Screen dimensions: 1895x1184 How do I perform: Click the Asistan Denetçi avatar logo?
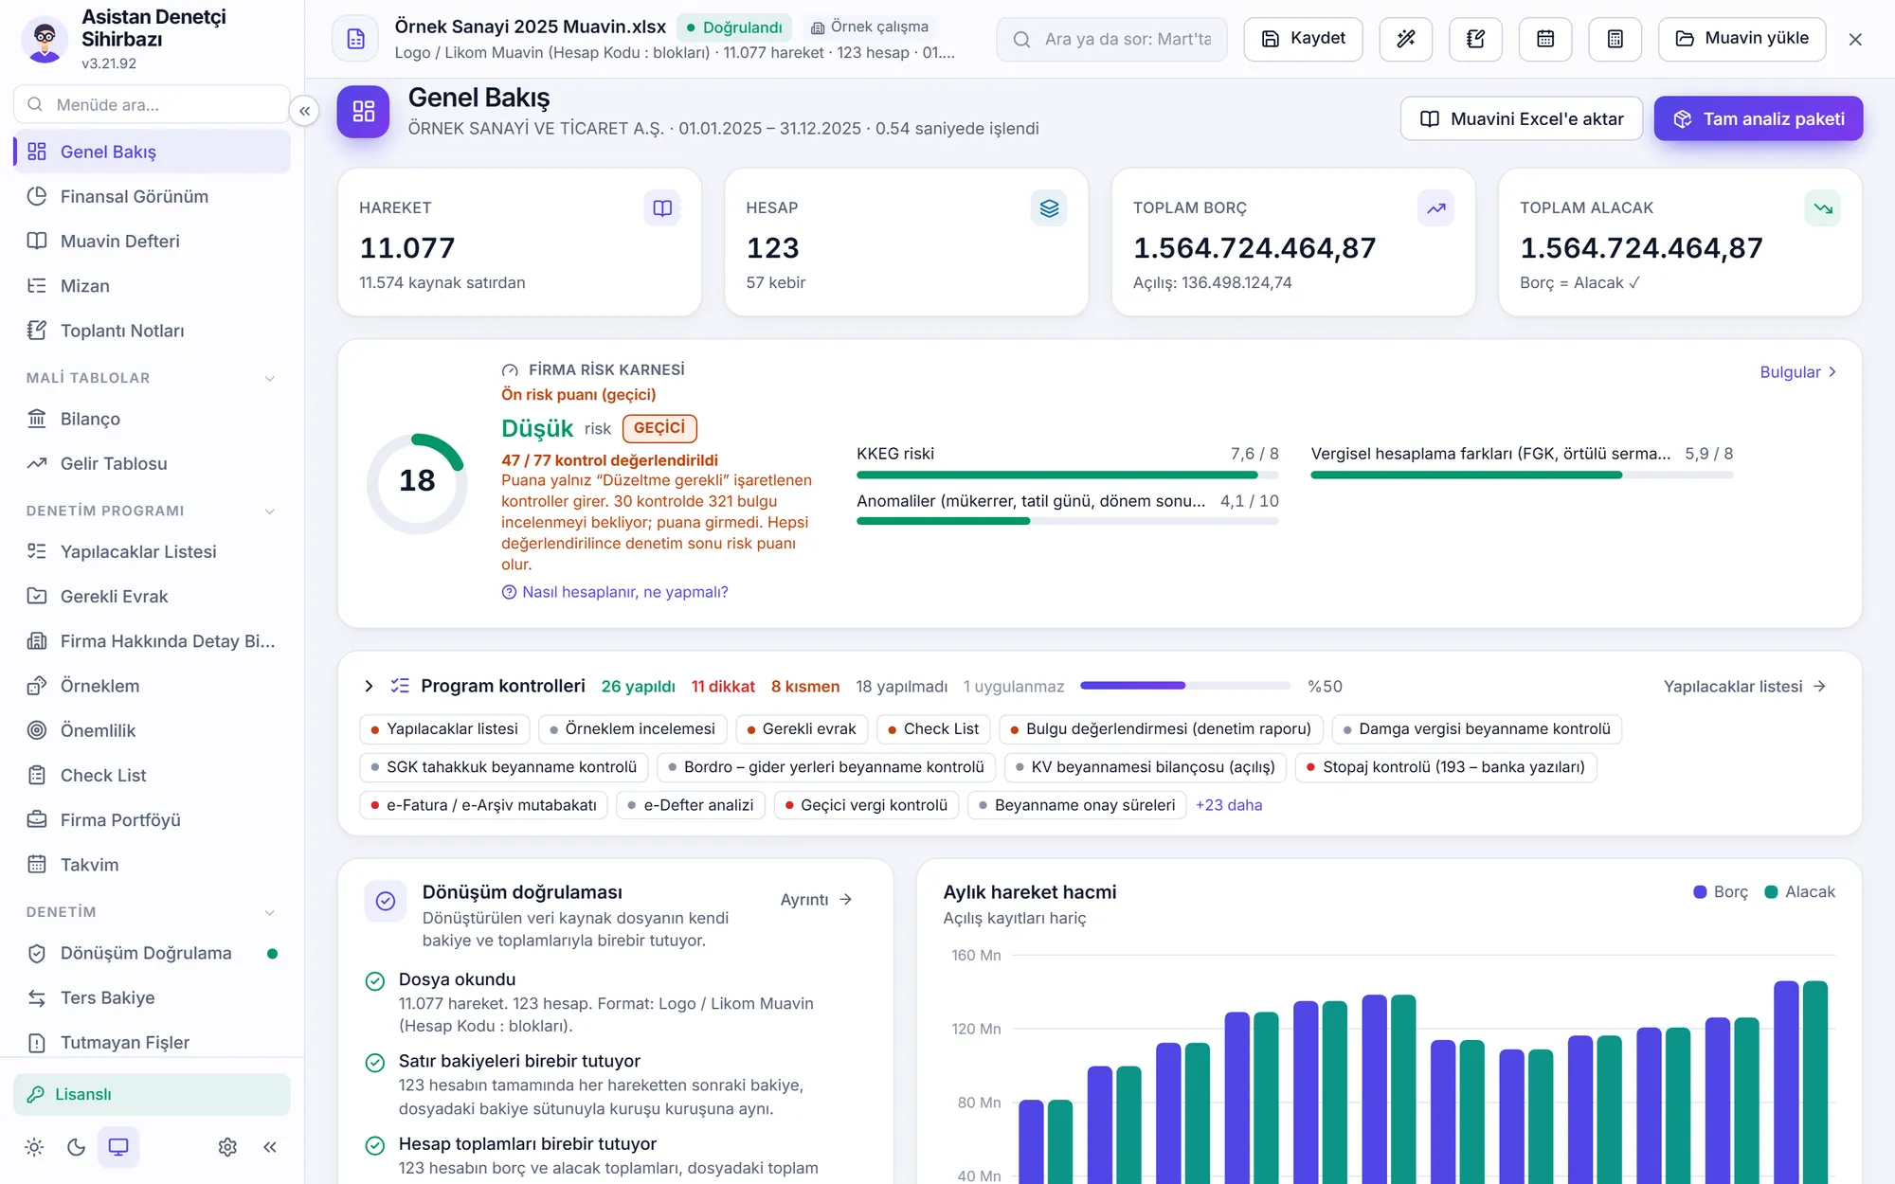(45, 39)
